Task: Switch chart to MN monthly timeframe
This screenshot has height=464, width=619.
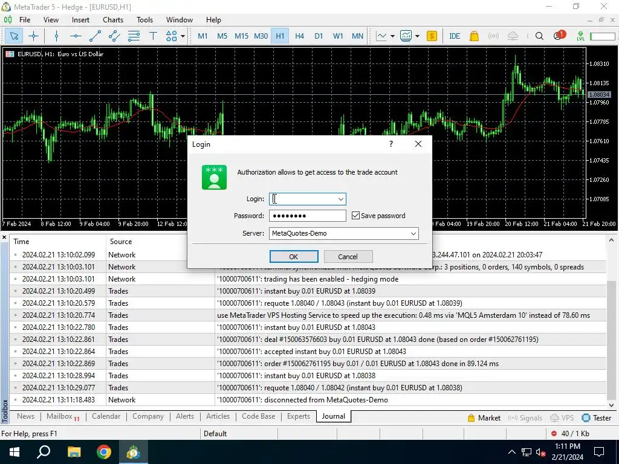Action: pyautogui.click(x=357, y=36)
